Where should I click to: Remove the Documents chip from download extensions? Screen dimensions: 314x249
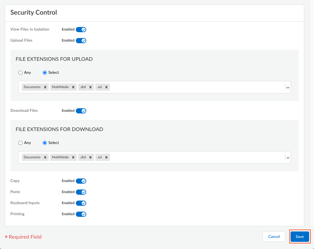point(45,157)
